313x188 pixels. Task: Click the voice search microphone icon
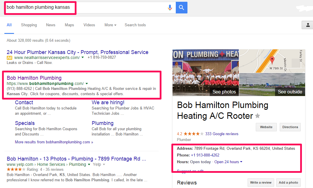(x=170, y=8)
